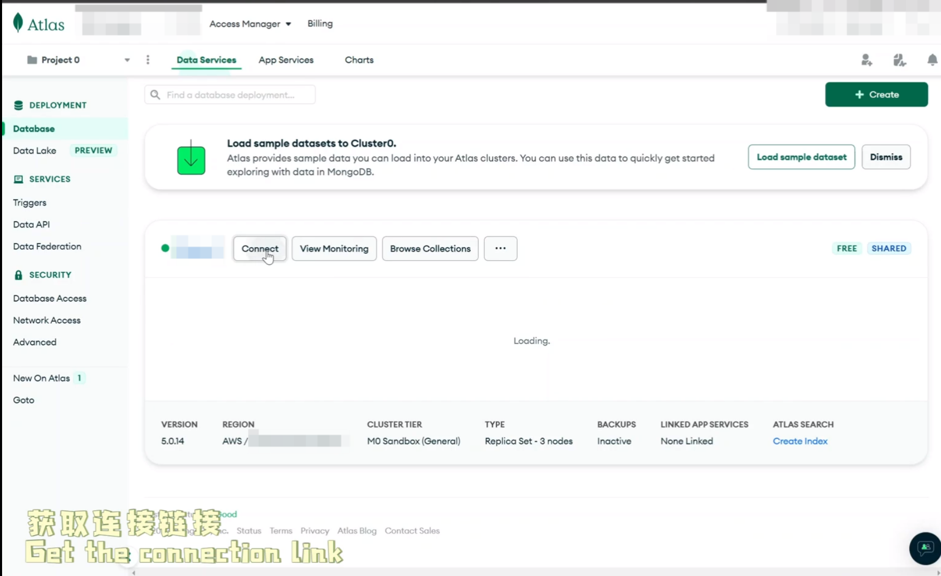Open the Data API page

(31, 224)
